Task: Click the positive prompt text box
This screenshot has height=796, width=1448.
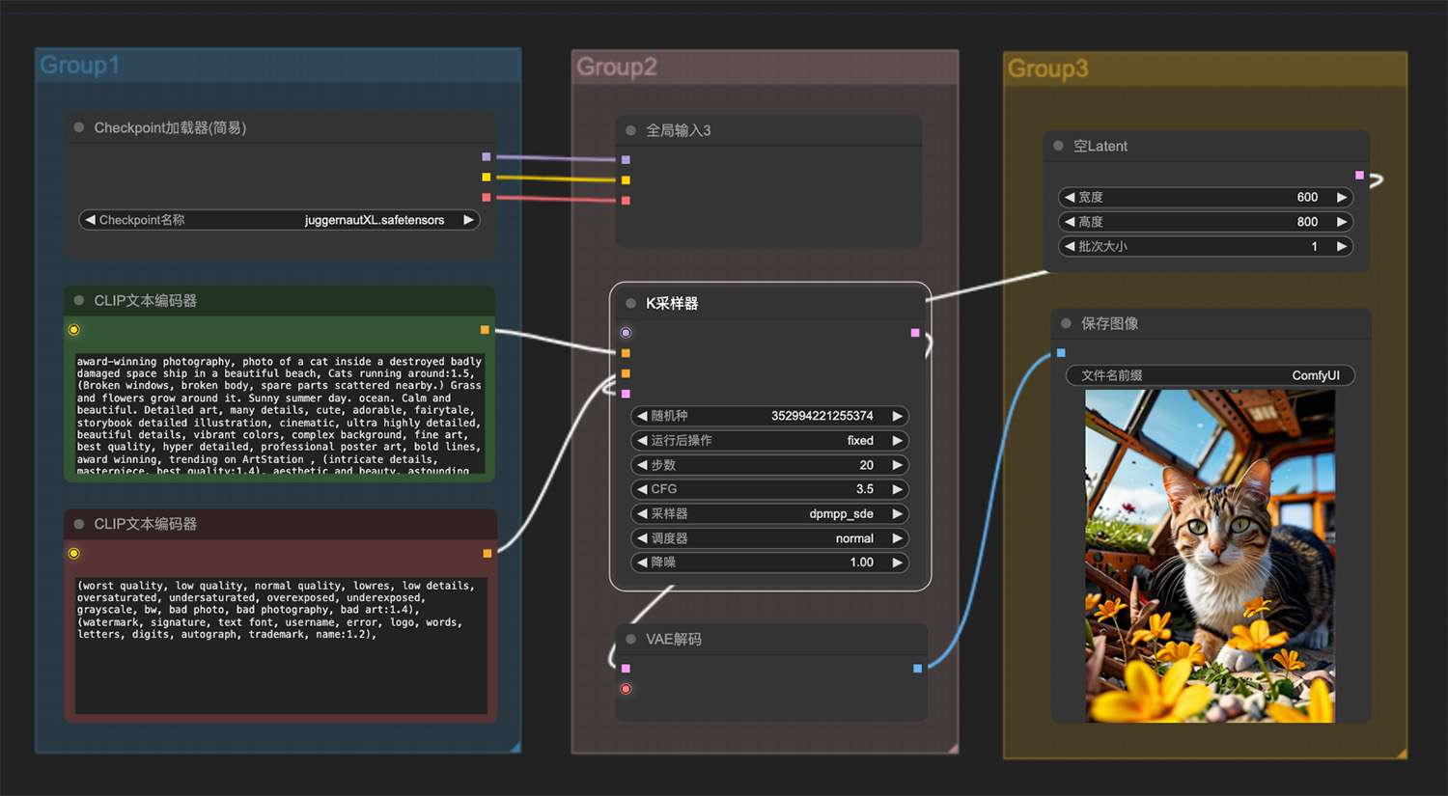Action: [x=281, y=414]
